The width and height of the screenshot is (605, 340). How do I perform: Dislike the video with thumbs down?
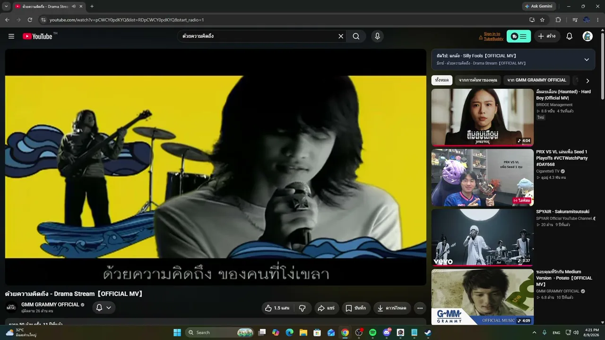(x=302, y=308)
